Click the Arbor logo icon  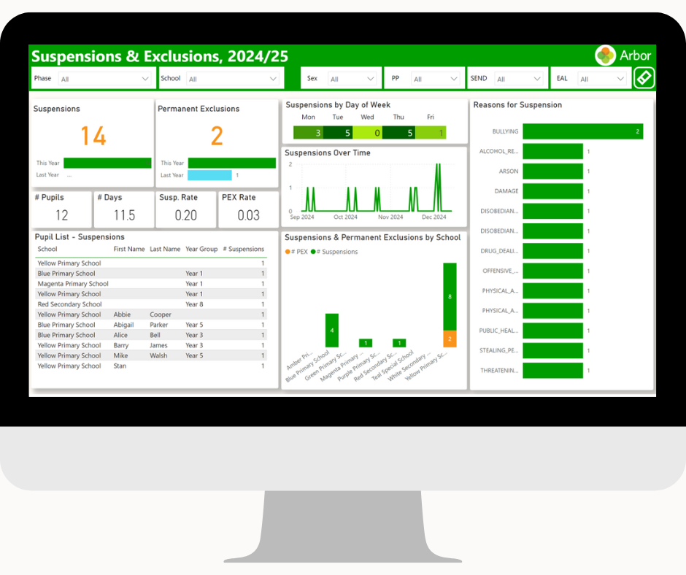[605, 55]
